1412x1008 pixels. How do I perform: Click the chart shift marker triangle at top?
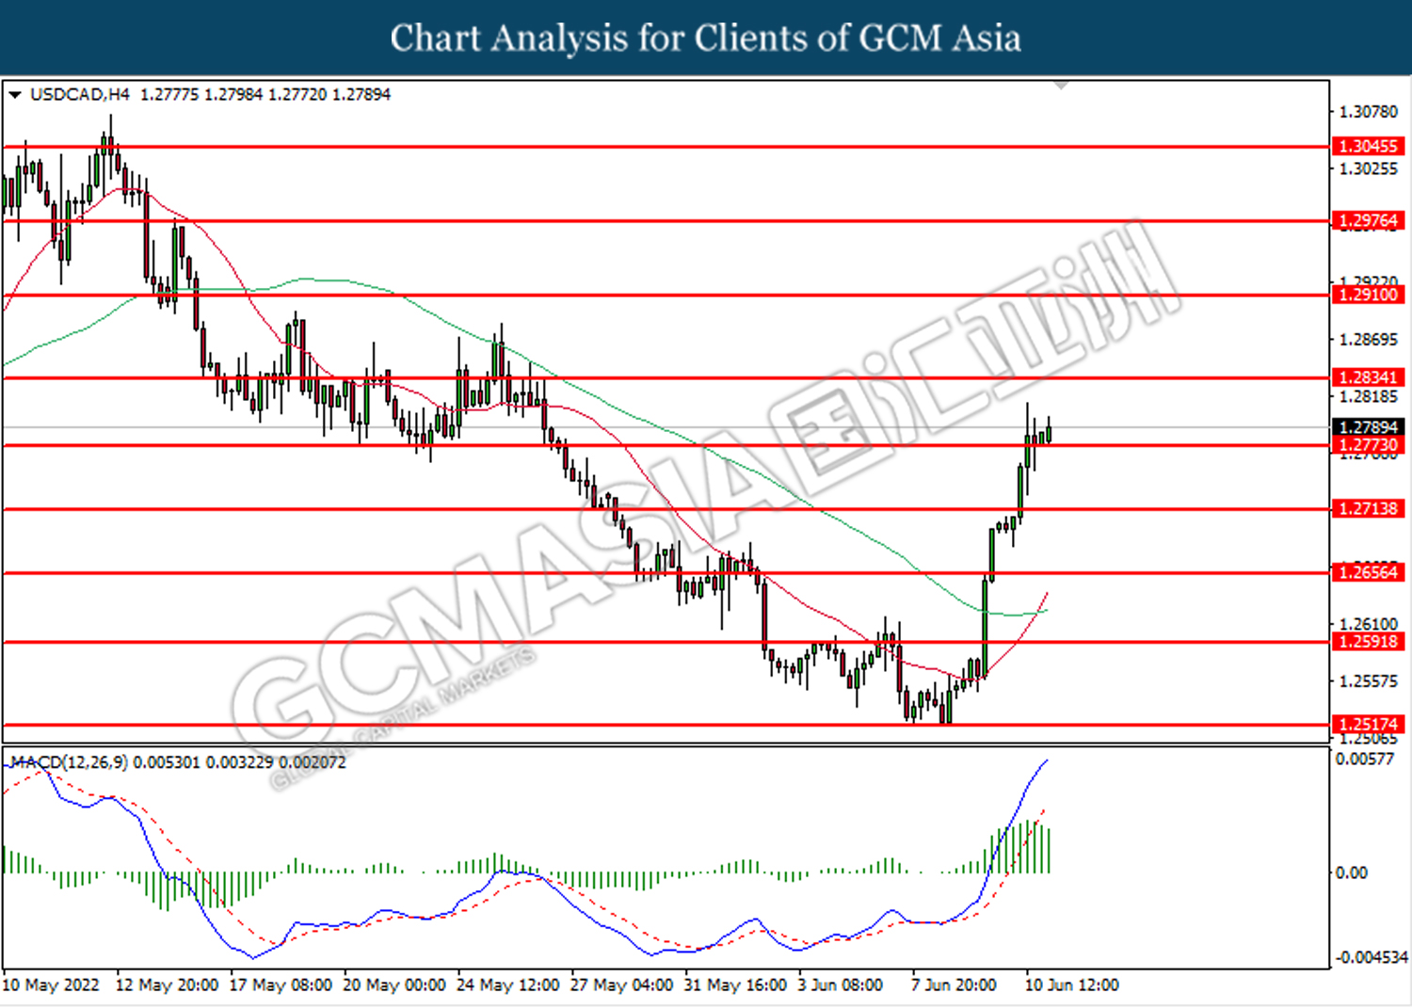(1062, 86)
